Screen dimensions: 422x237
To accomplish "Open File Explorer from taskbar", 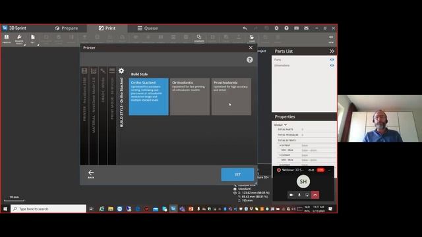I will (111, 209).
